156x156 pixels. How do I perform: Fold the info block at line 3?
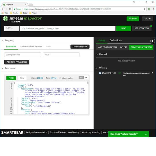[13, 87]
